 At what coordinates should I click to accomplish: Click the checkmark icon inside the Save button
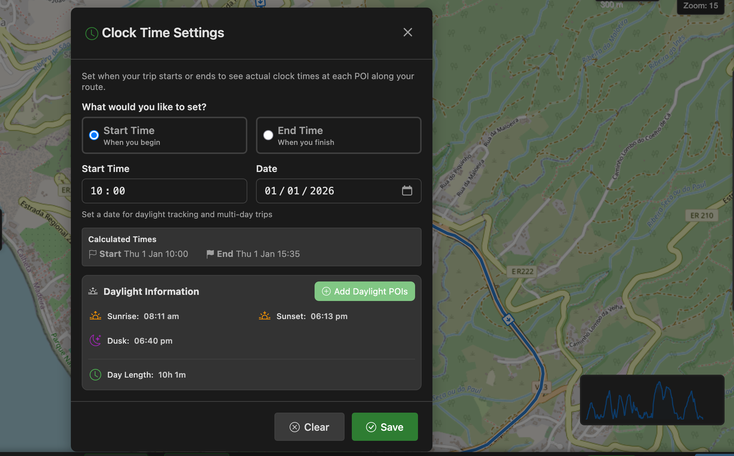click(371, 427)
